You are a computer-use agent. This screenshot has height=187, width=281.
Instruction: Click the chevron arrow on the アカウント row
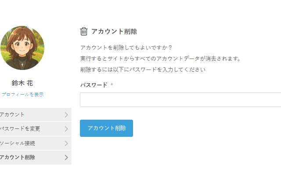click(66, 115)
